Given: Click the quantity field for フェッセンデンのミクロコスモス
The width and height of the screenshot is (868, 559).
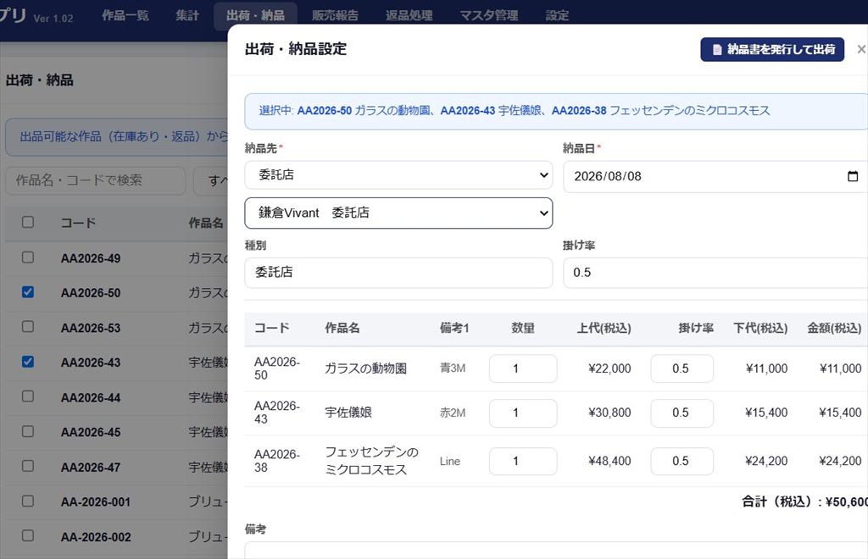Looking at the screenshot, I should (x=523, y=461).
